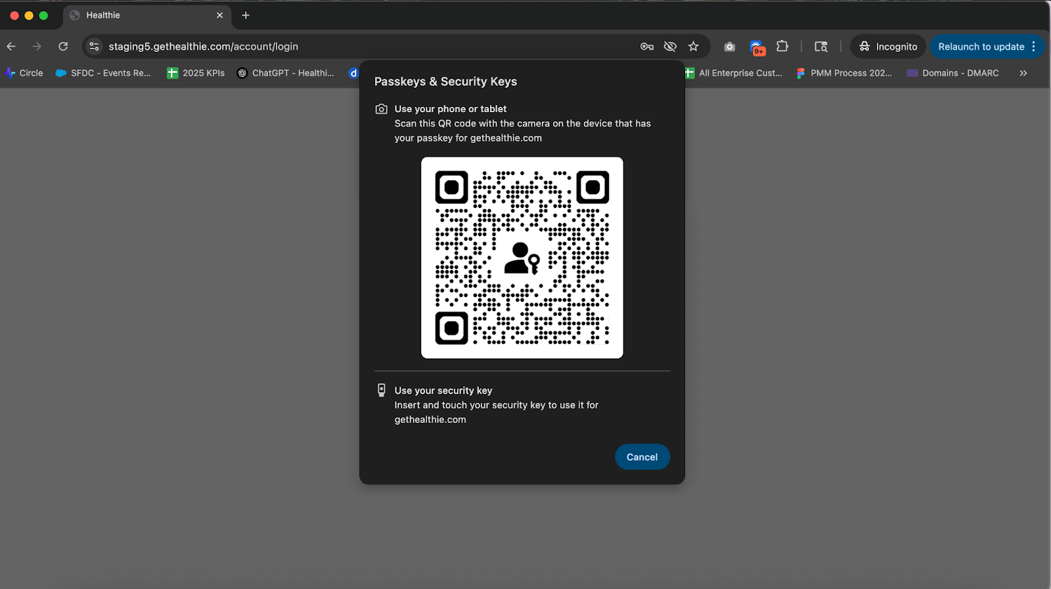Click the Incognito indicator button

point(888,47)
